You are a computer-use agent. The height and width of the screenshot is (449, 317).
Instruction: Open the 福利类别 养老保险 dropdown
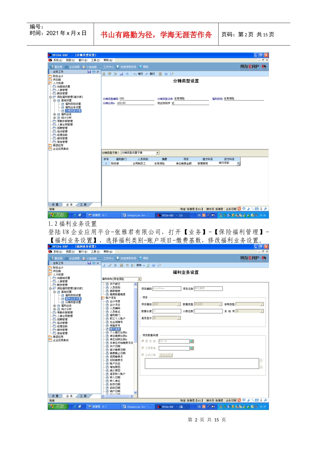(x=139, y=279)
